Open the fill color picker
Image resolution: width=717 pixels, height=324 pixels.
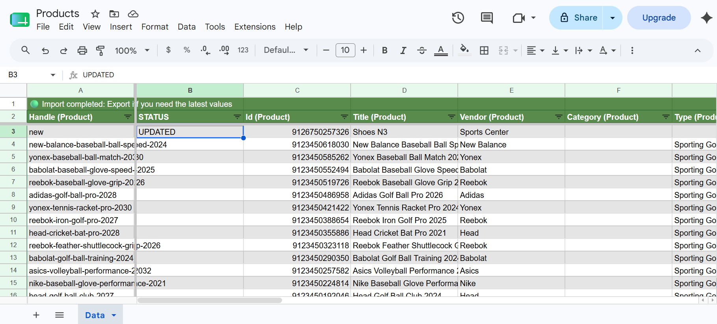(464, 50)
